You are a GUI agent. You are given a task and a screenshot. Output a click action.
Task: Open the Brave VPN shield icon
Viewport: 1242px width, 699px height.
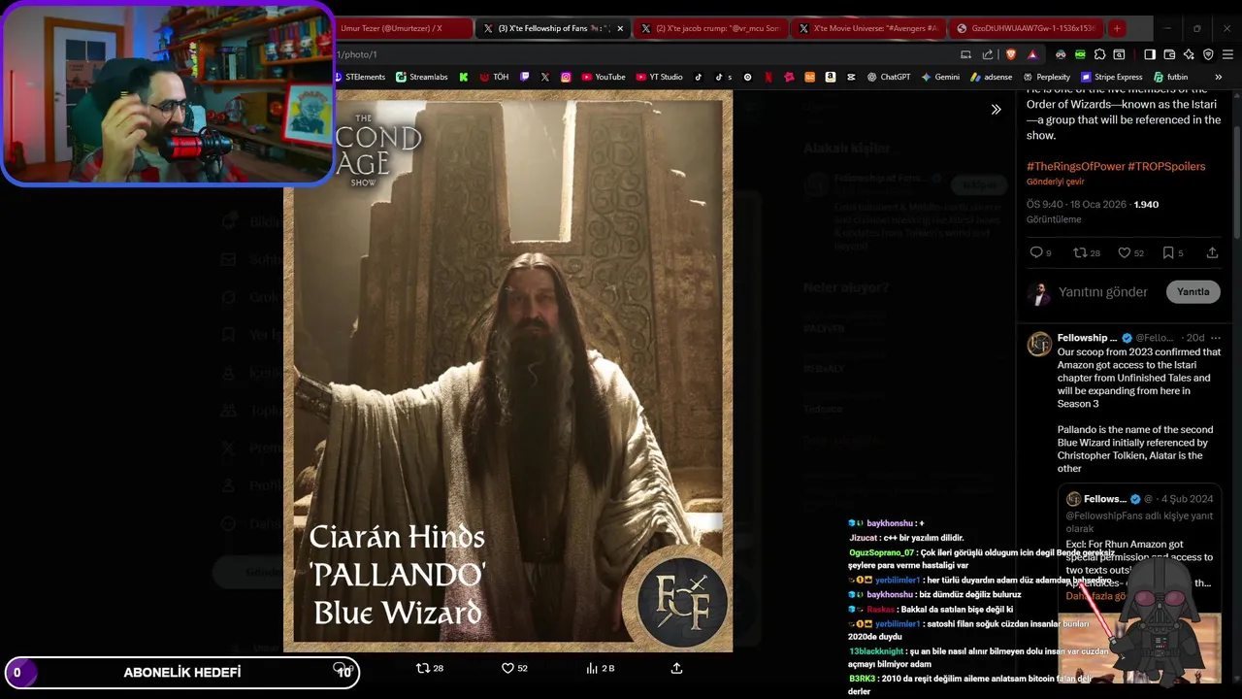pos(1208,54)
